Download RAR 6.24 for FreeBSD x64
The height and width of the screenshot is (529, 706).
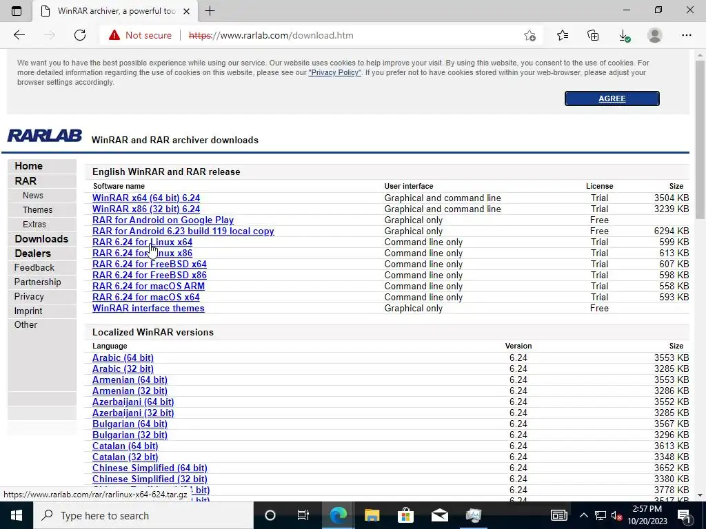point(150,264)
